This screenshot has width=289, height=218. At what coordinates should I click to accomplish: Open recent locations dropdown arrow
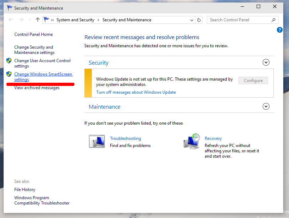[x=30, y=20]
